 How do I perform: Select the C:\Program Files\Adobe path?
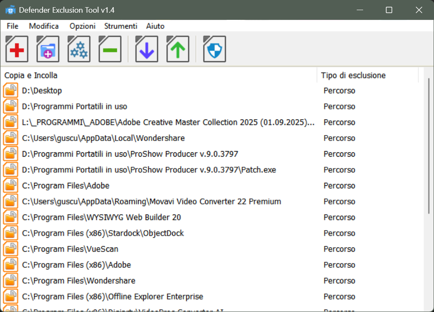click(x=65, y=185)
